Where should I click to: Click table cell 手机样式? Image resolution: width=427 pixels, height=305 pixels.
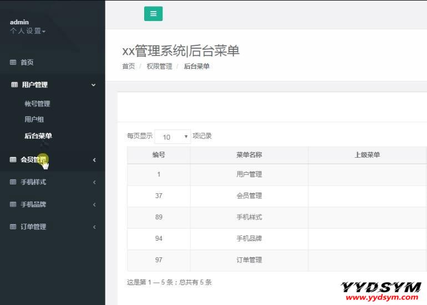click(249, 217)
